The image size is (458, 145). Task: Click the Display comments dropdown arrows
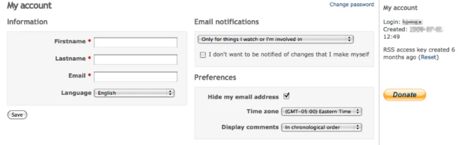point(358,127)
